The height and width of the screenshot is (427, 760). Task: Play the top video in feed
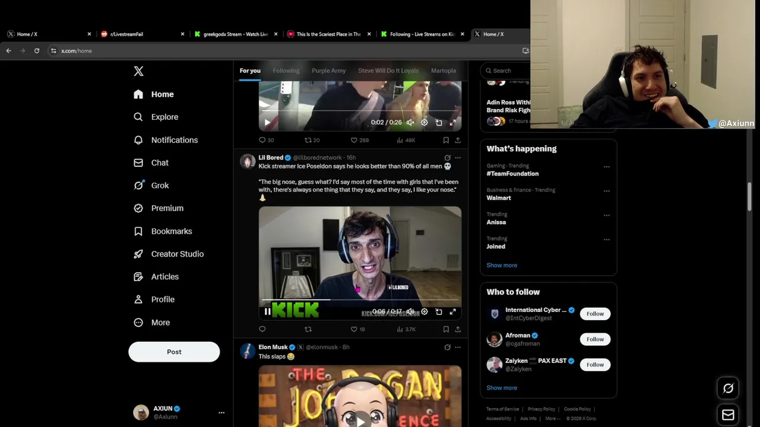tap(267, 122)
